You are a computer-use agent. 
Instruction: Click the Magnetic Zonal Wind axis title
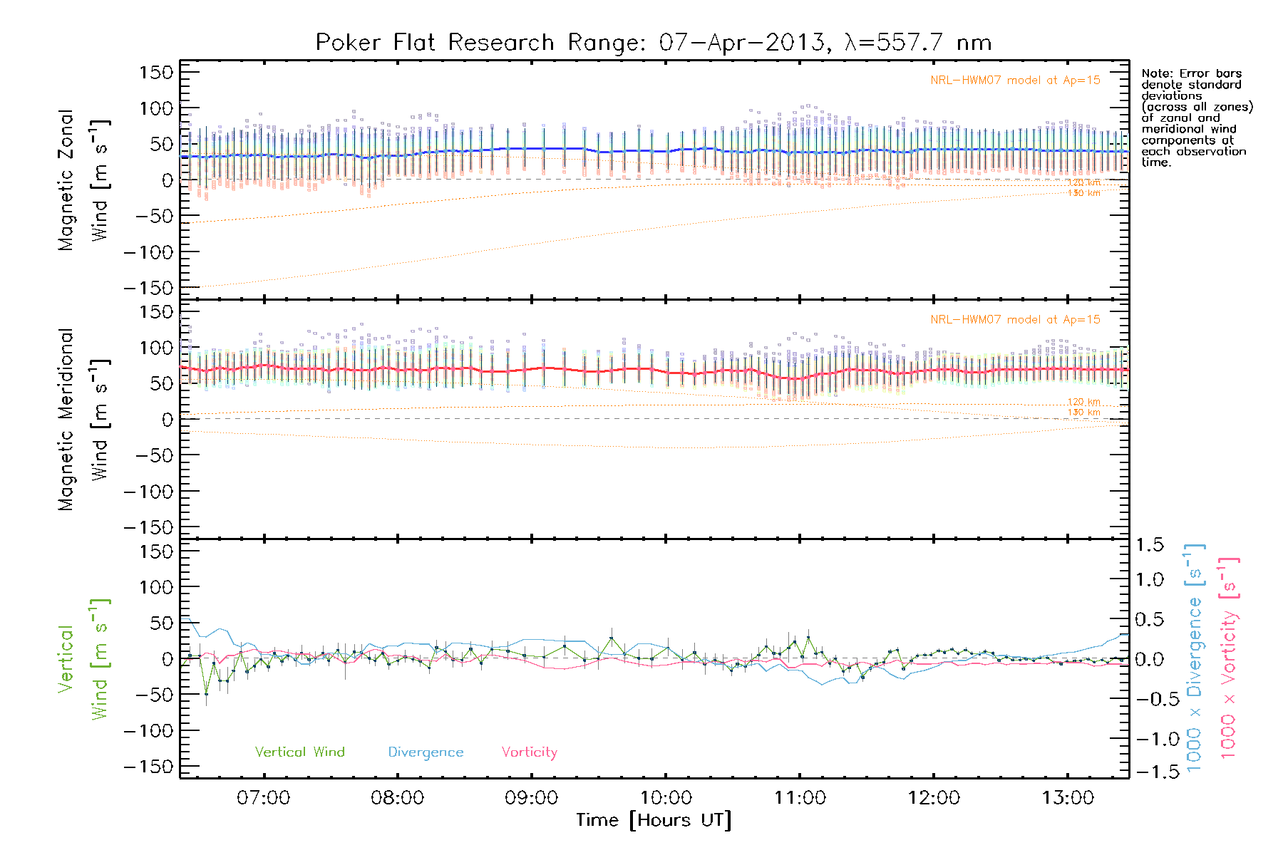(82, 180)
